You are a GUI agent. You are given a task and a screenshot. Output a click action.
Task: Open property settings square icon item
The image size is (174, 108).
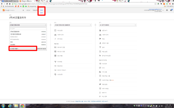click(x=58, y=30)
